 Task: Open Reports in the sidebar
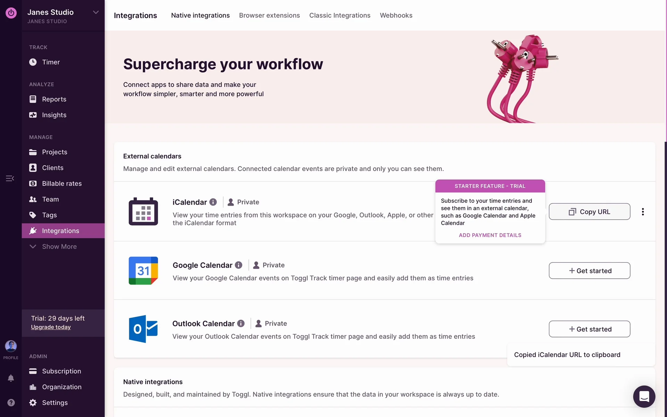click(x=54, y=99)
